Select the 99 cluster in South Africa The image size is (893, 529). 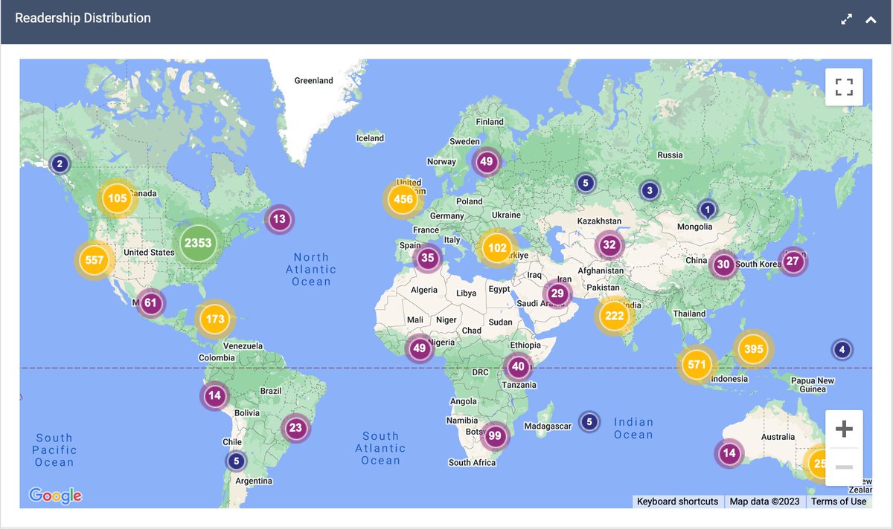495,436
